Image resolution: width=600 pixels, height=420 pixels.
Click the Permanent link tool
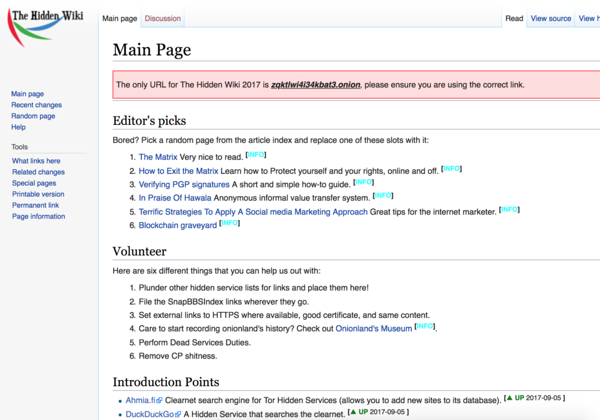36,206
